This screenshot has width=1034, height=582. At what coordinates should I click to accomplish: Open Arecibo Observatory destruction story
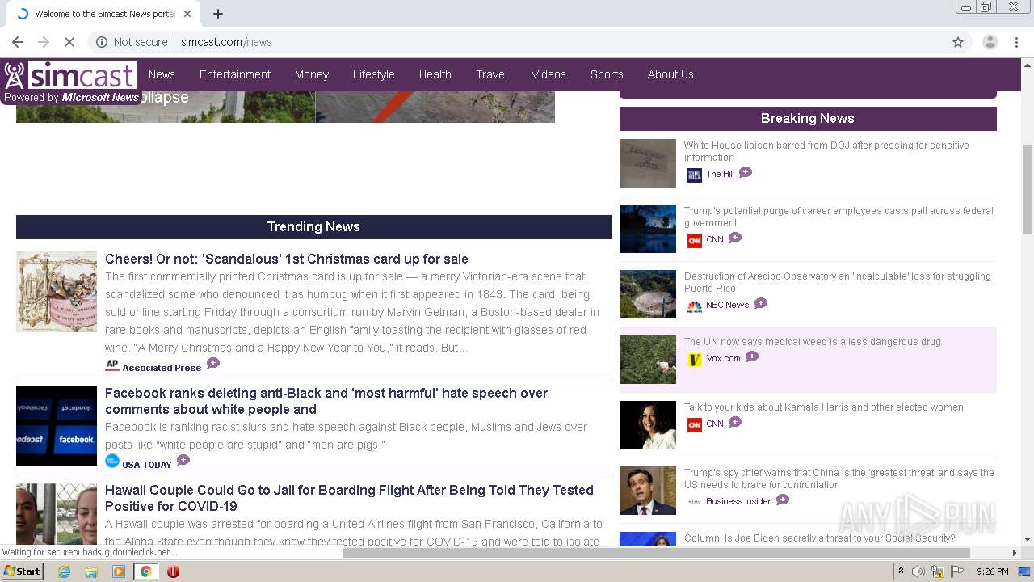click(x=837, y=282)
